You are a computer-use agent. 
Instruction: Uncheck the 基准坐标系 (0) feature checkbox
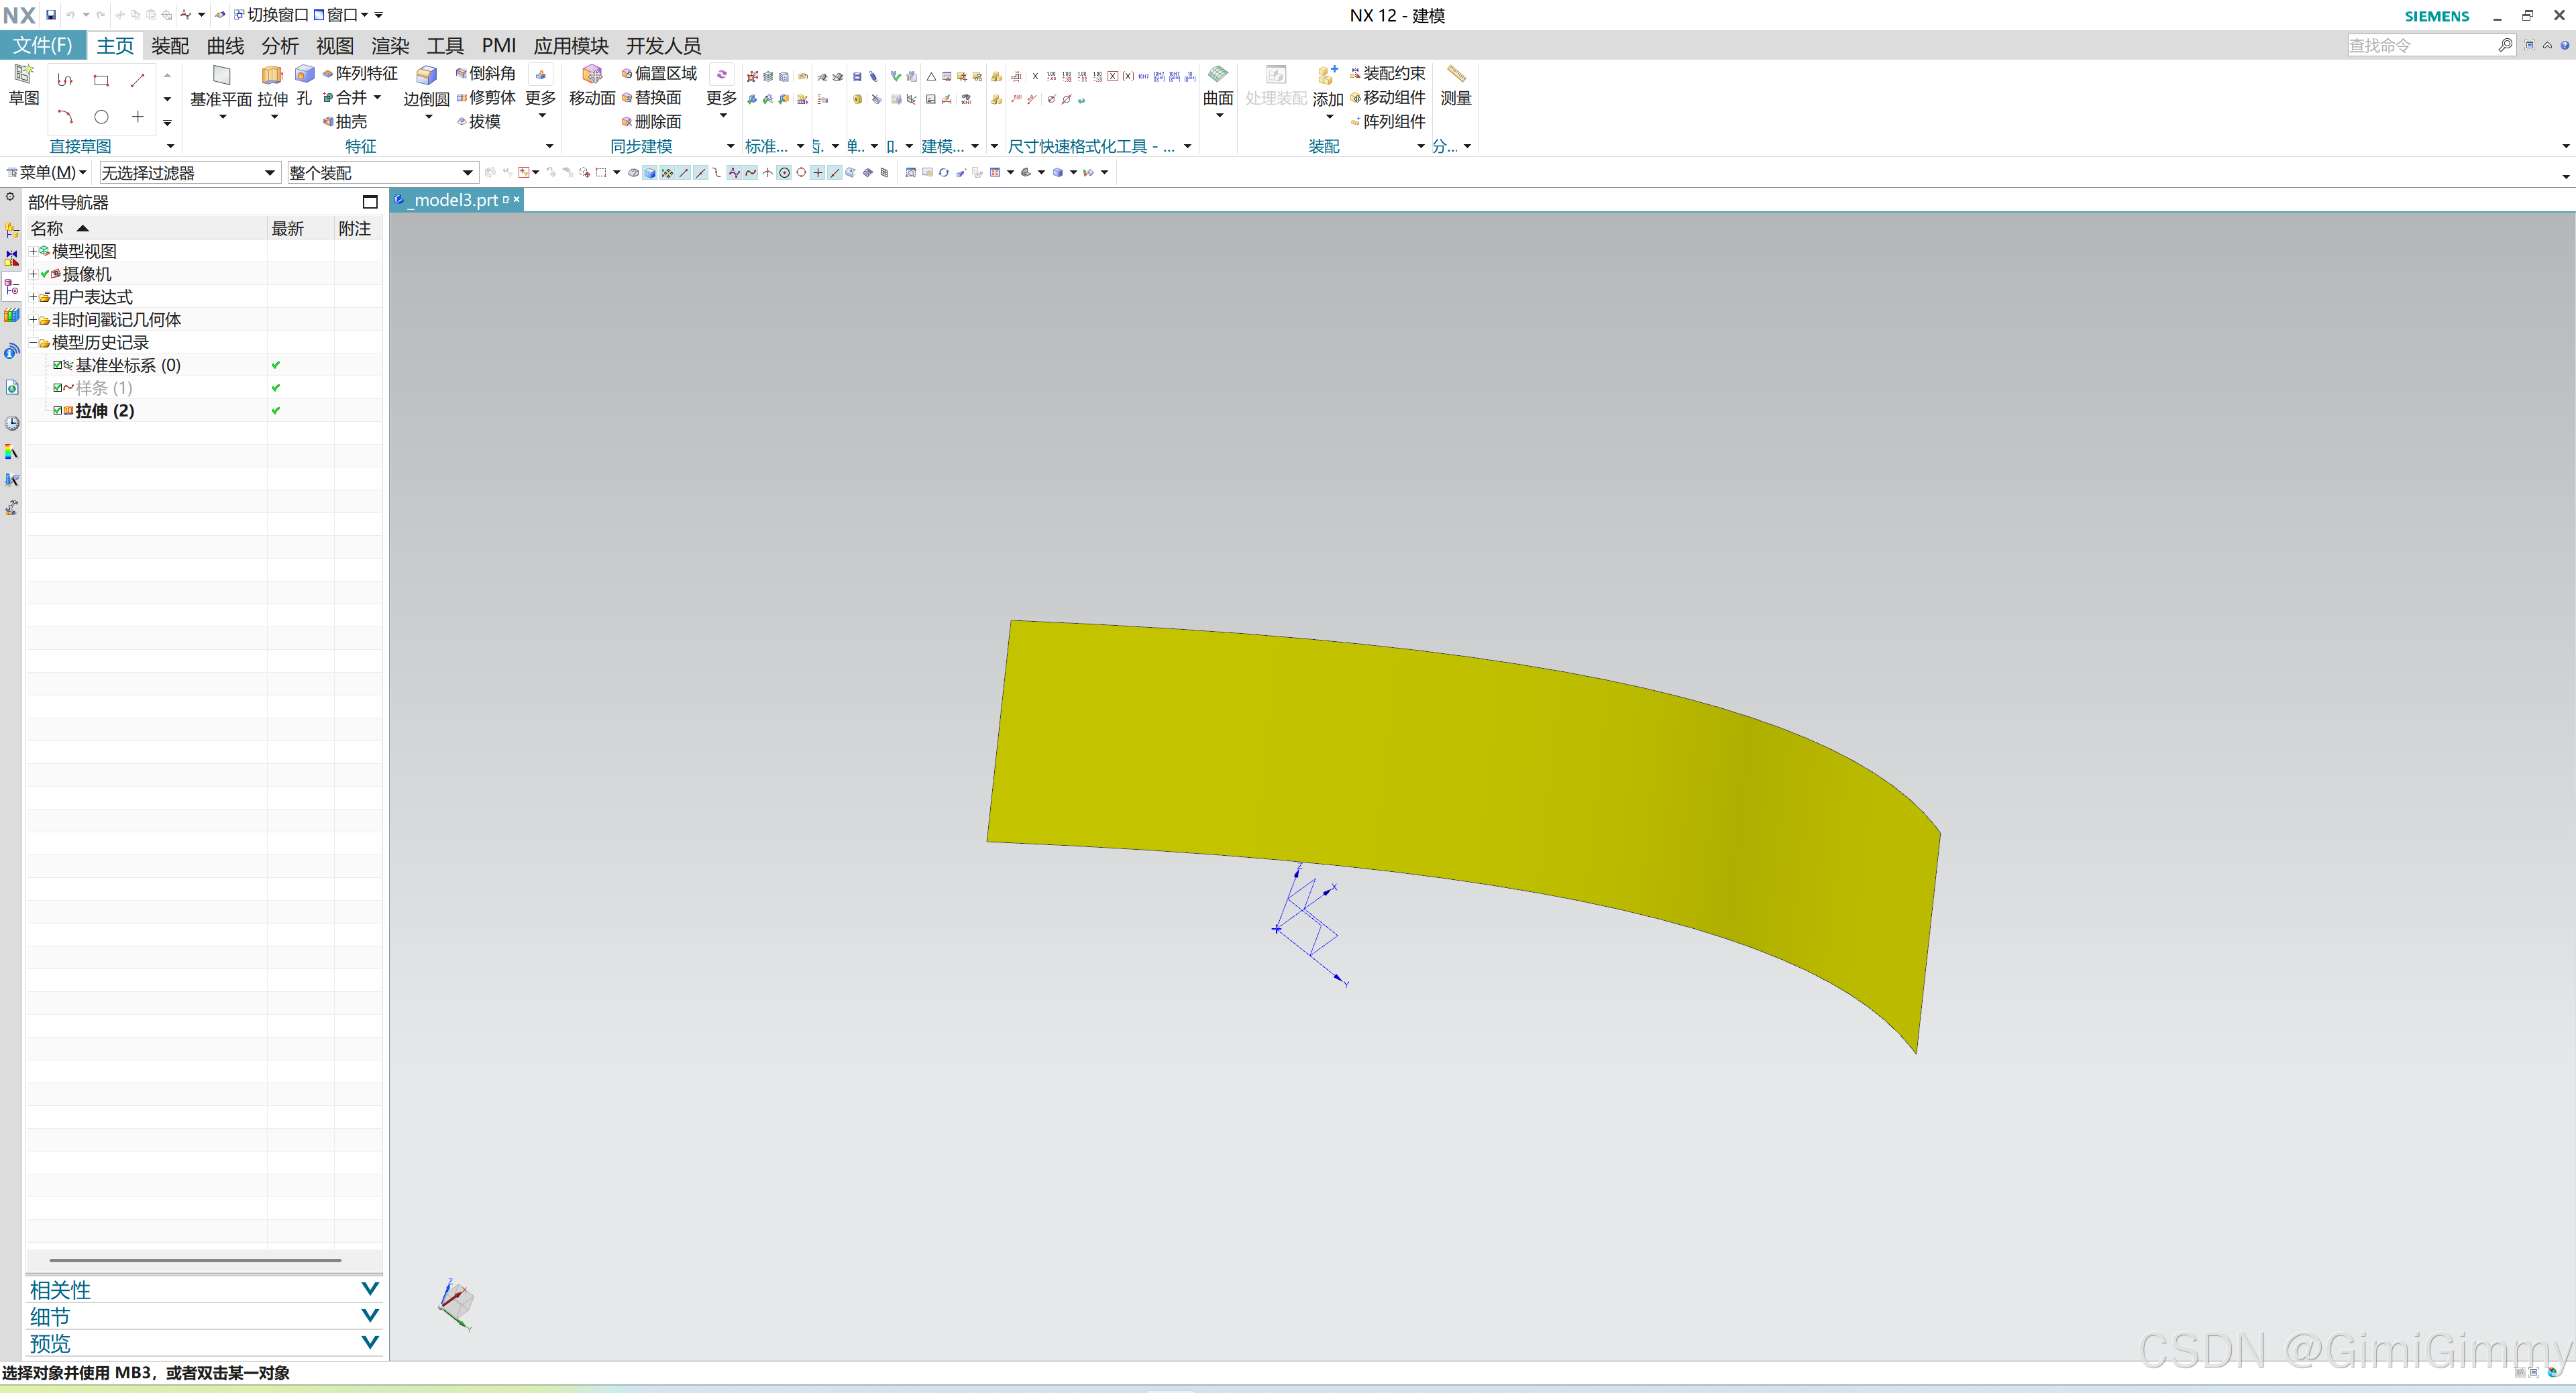point(58,365)
